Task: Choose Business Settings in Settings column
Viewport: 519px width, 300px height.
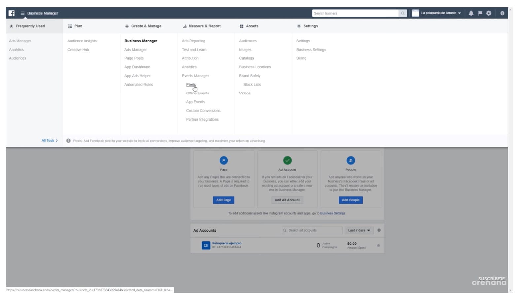Action: (311, 50)
